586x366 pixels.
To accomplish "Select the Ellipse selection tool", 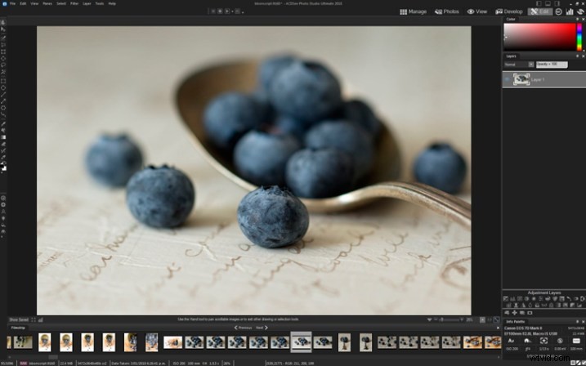I will (3, 58).
